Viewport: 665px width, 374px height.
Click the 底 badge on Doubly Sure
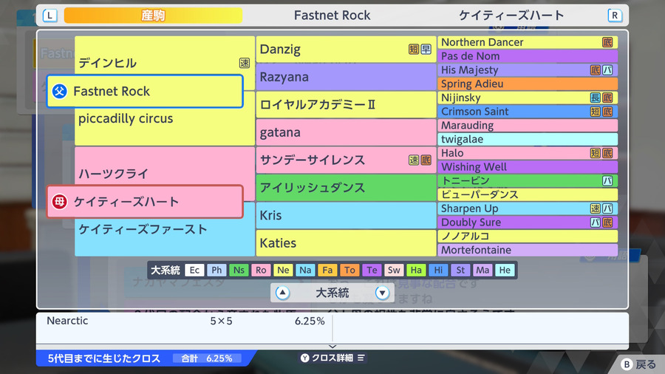[607, 222]
